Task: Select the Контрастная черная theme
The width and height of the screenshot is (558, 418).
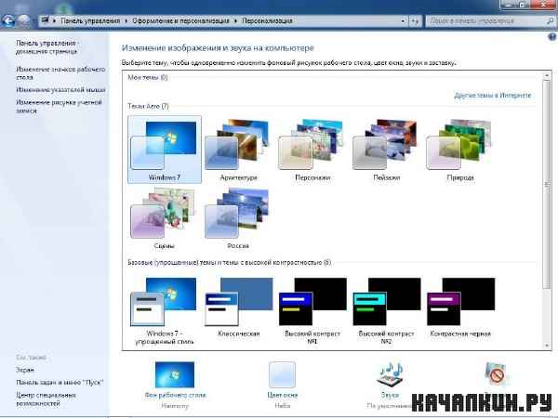Action: tap(460, 307)
